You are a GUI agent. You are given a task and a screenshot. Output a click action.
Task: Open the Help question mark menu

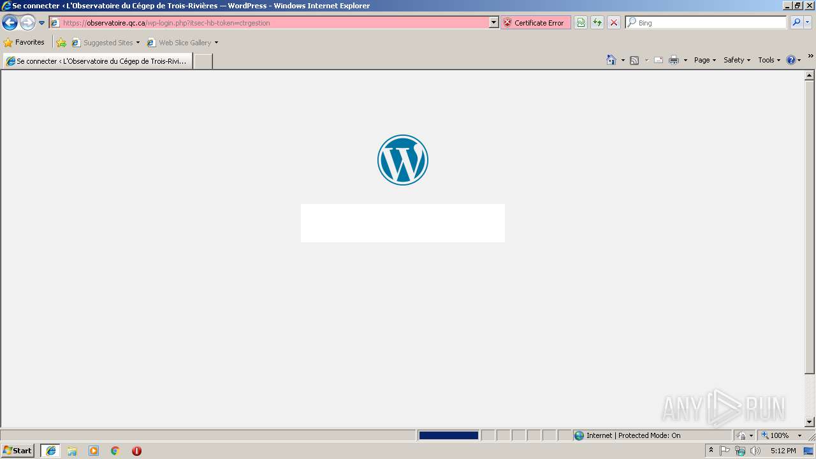[794, 60]
